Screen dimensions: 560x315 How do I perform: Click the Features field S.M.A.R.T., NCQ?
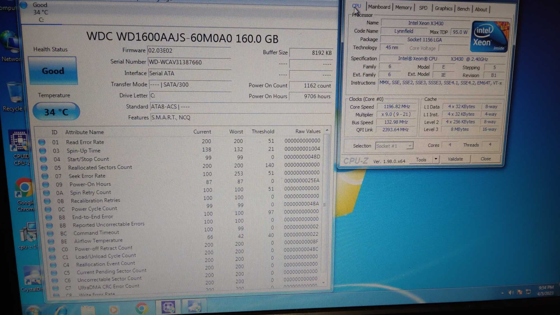[241, 117]
